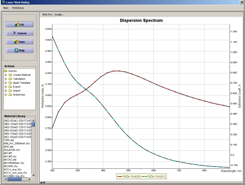245x185 pixels.
Task: Click the Material Library horizontal scrollbar thumb
Action: 14,179
